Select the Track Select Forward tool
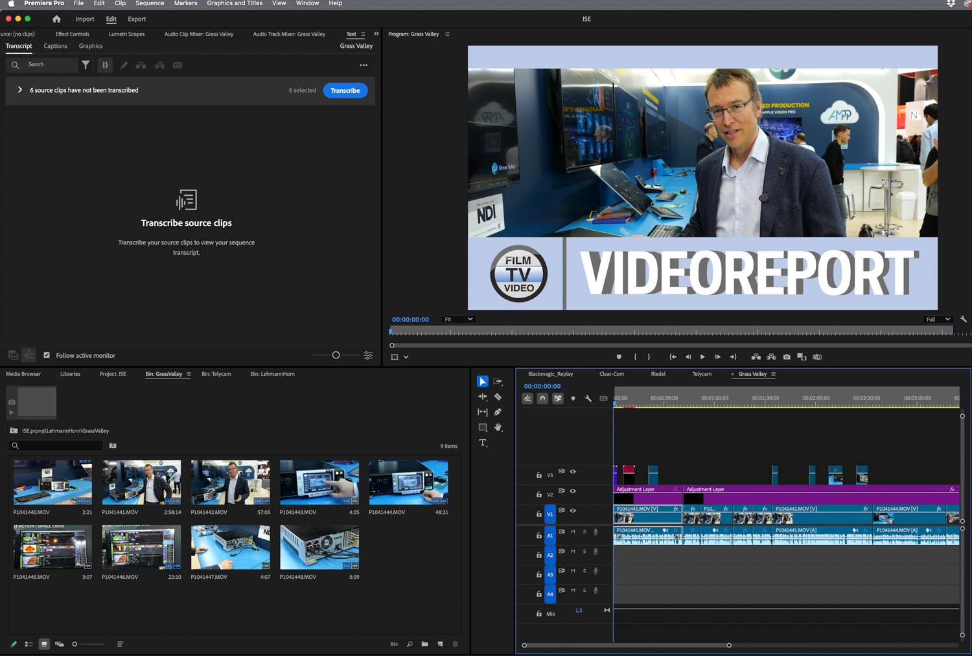 tap(498, 381)
